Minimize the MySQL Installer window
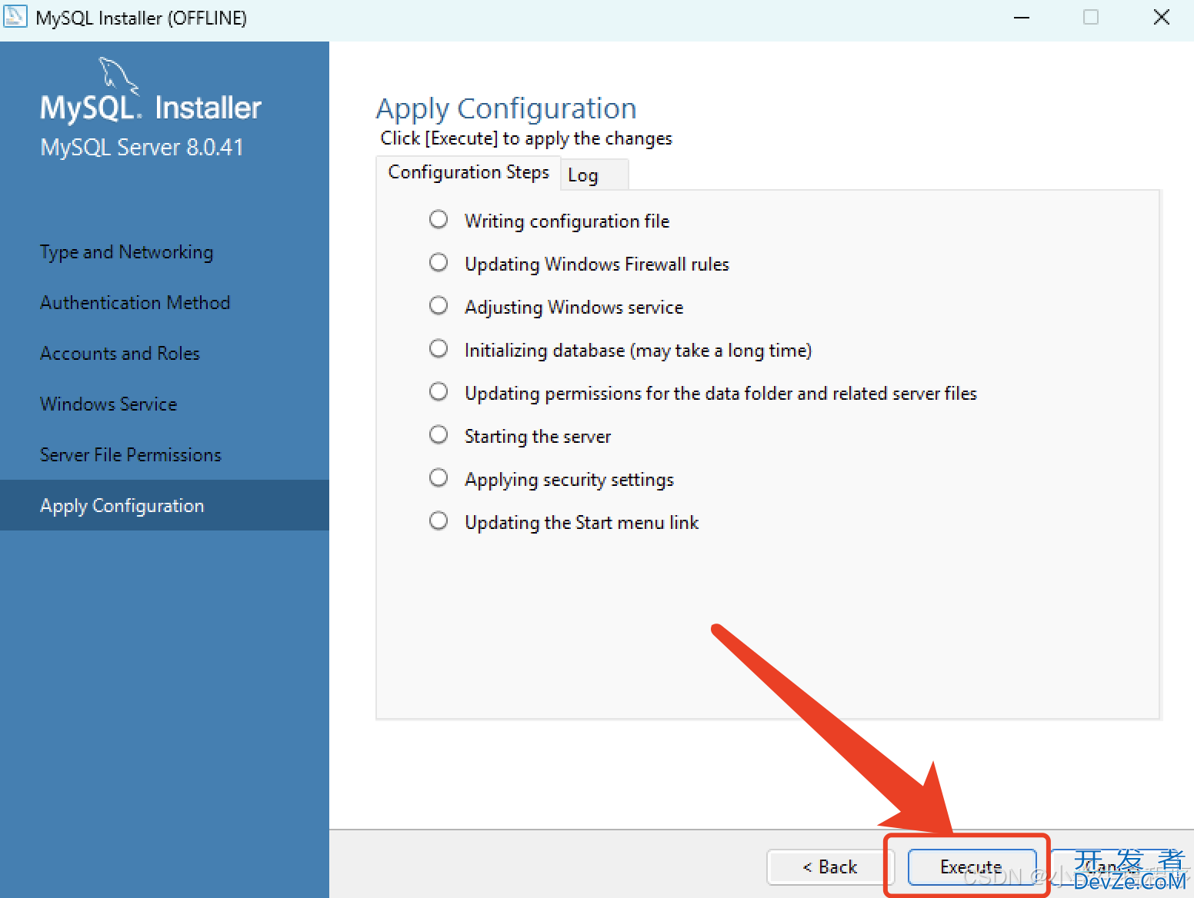This screenshot has height=898, width=1194. [1022, 17]
